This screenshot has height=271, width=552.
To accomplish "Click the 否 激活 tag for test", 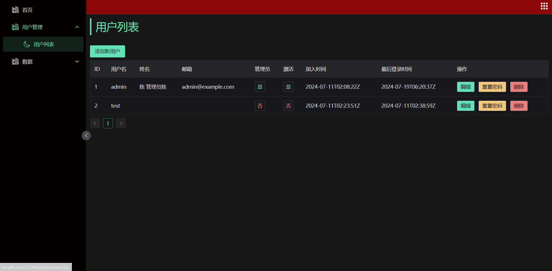I will point(288,106).
